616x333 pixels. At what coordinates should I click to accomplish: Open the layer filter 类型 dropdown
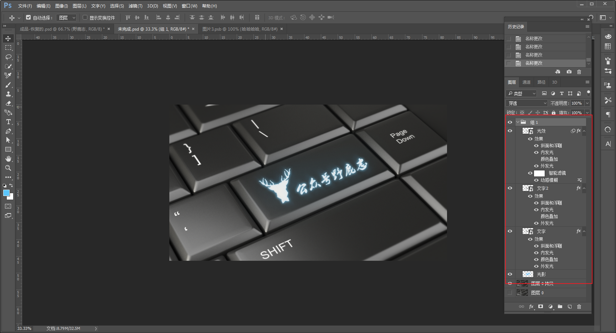[x=522, y=94]
